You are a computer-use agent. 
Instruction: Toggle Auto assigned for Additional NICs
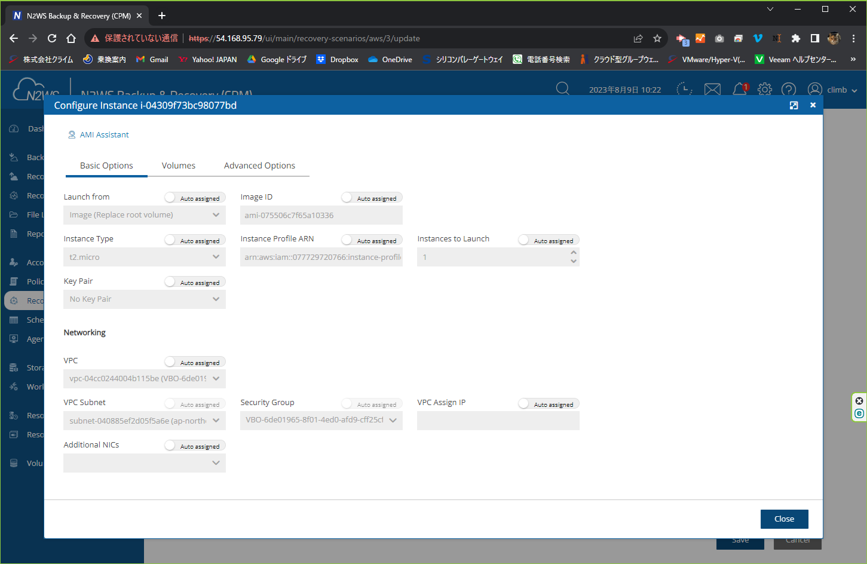pos(194,446)
